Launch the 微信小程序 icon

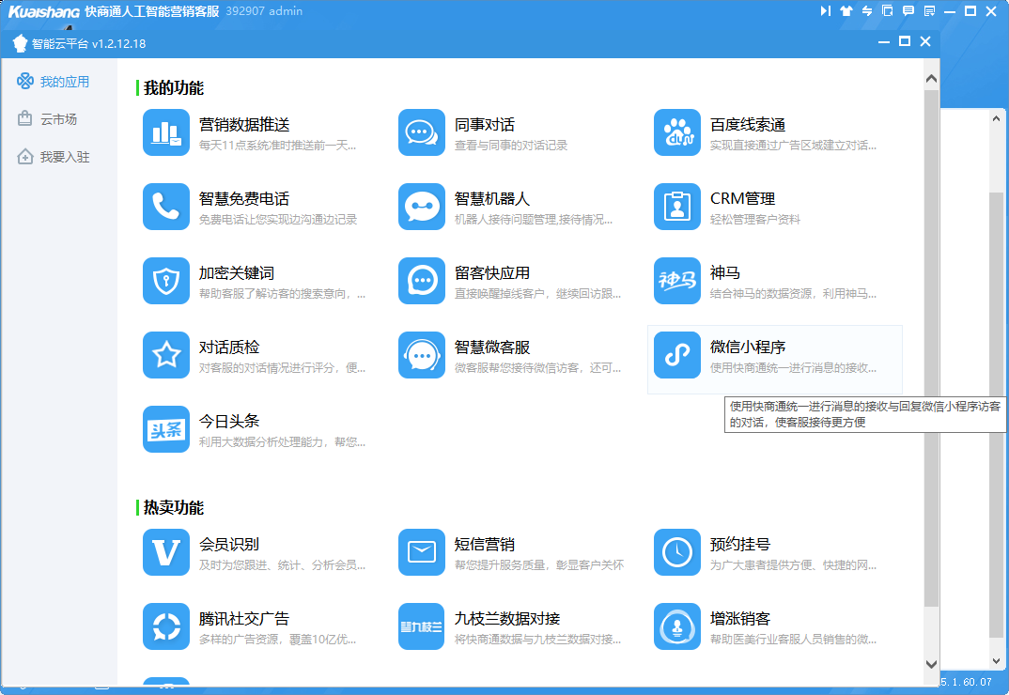click(x=676, y=355)
